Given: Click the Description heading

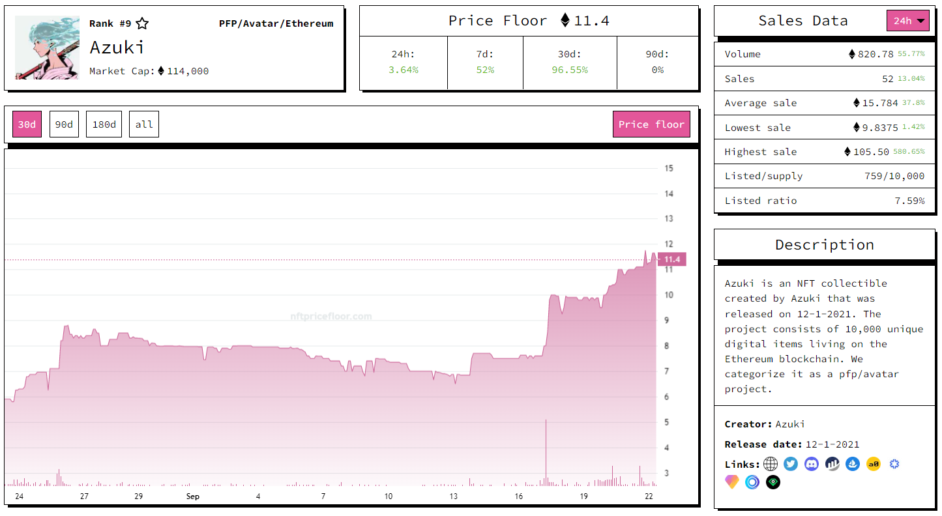Looking at the screenshot, I should (x=824, y=245).
